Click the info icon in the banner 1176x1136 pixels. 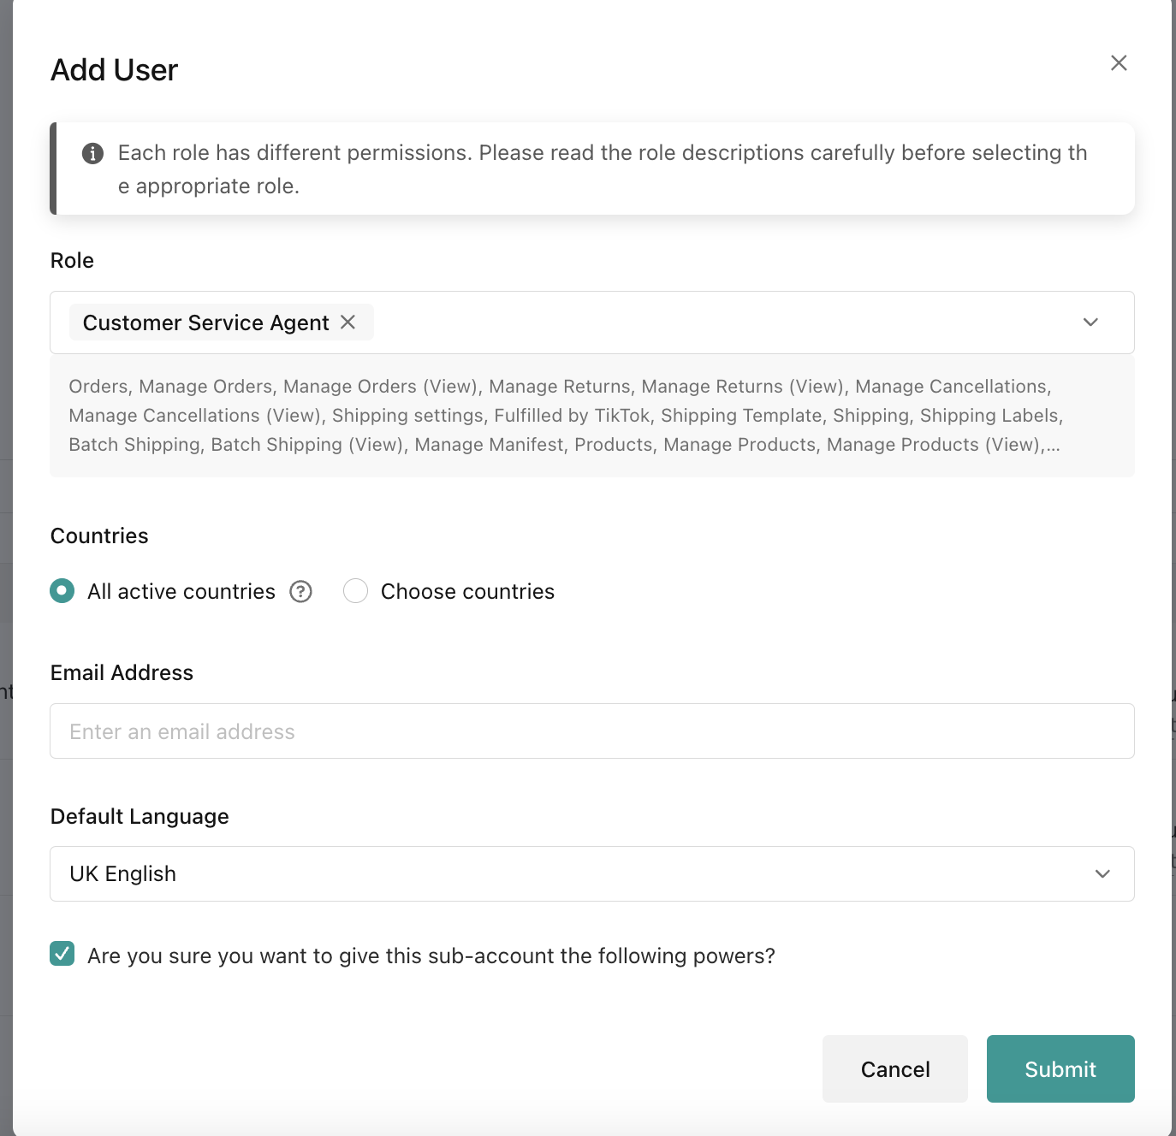coord(92,153)
